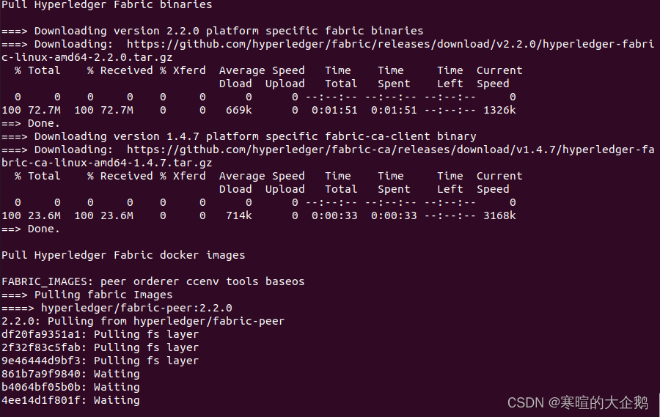Viewport: 660px width, 417px height.
Task: Click the hyperledger/fabric-peer:2.2.0 image name
Action: pos(136,308)
